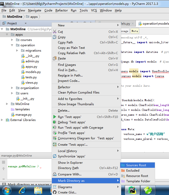Expand the users folder
169x195 pixels.
(12, 93)
